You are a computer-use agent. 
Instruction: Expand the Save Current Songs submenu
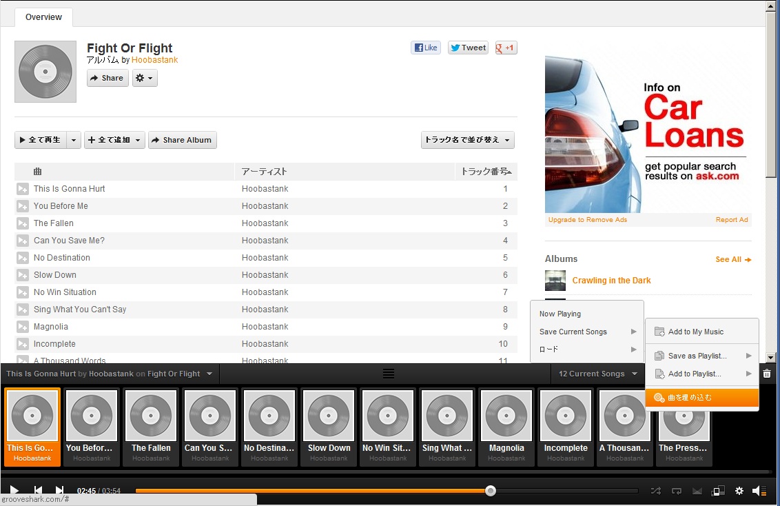pyautogui.click(x=587, y=332)
